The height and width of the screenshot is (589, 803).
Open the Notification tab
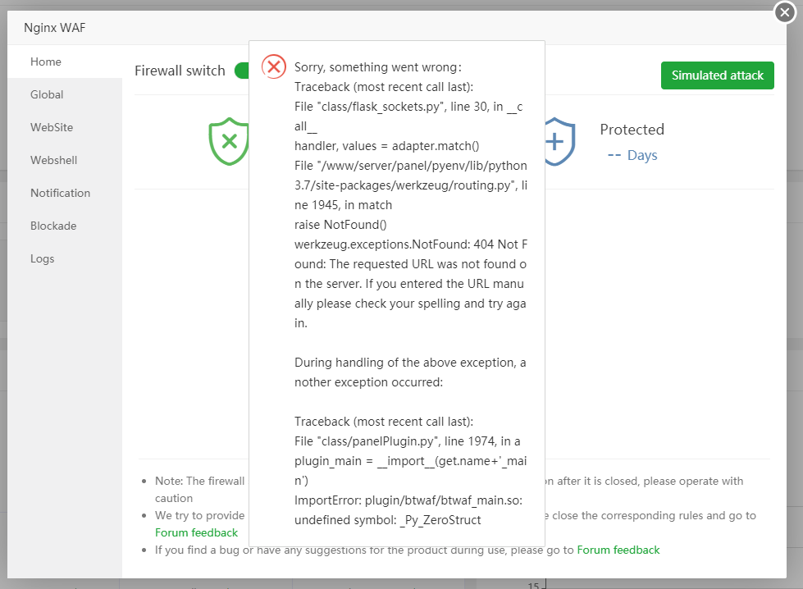[x=60, y=193]
